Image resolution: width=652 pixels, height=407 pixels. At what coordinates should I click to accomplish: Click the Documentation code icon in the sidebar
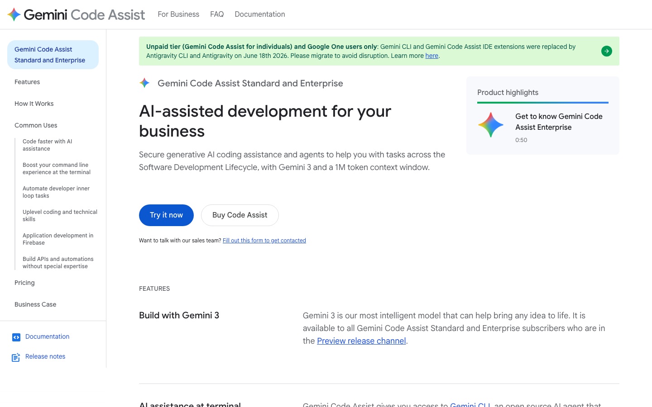point(16,337)
